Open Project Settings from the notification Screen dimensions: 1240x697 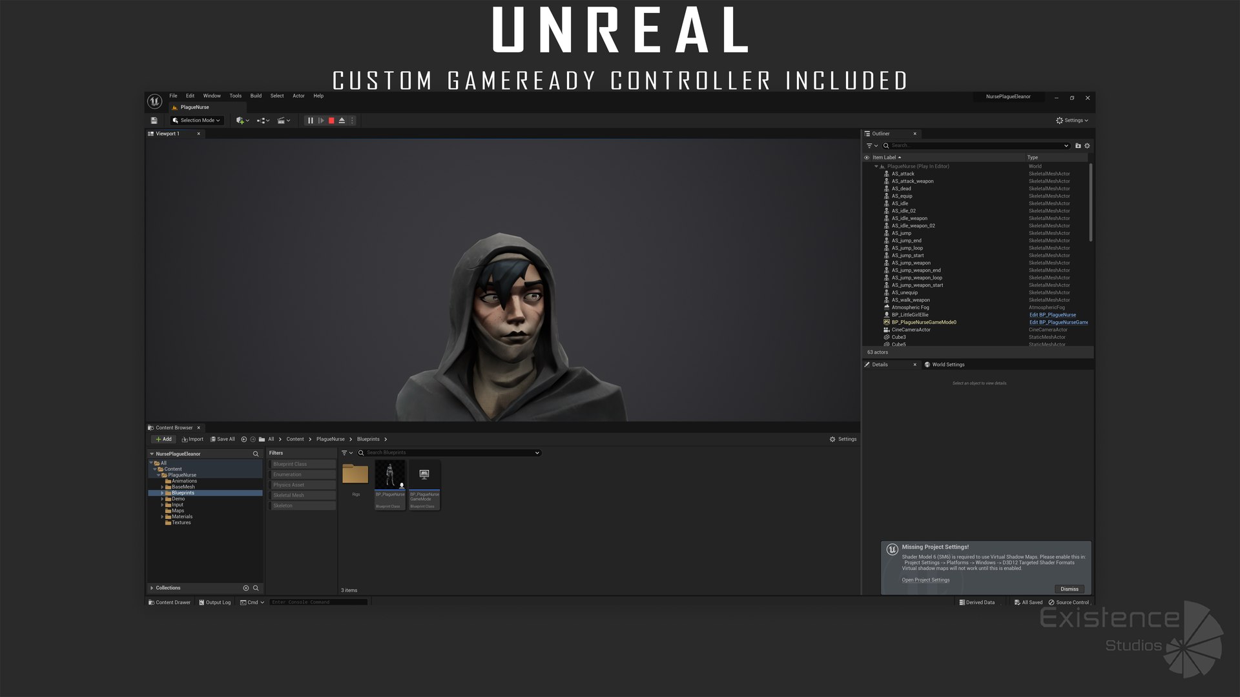click(925, 580)
